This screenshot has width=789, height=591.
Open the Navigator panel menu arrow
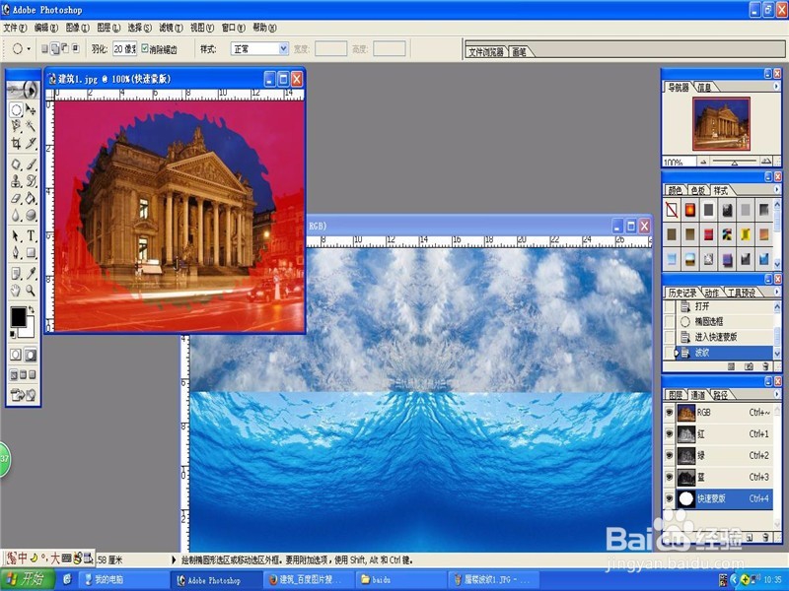[776, 87]
